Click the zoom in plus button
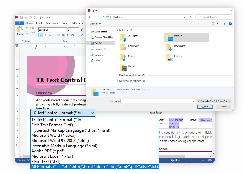 [203, 160]
